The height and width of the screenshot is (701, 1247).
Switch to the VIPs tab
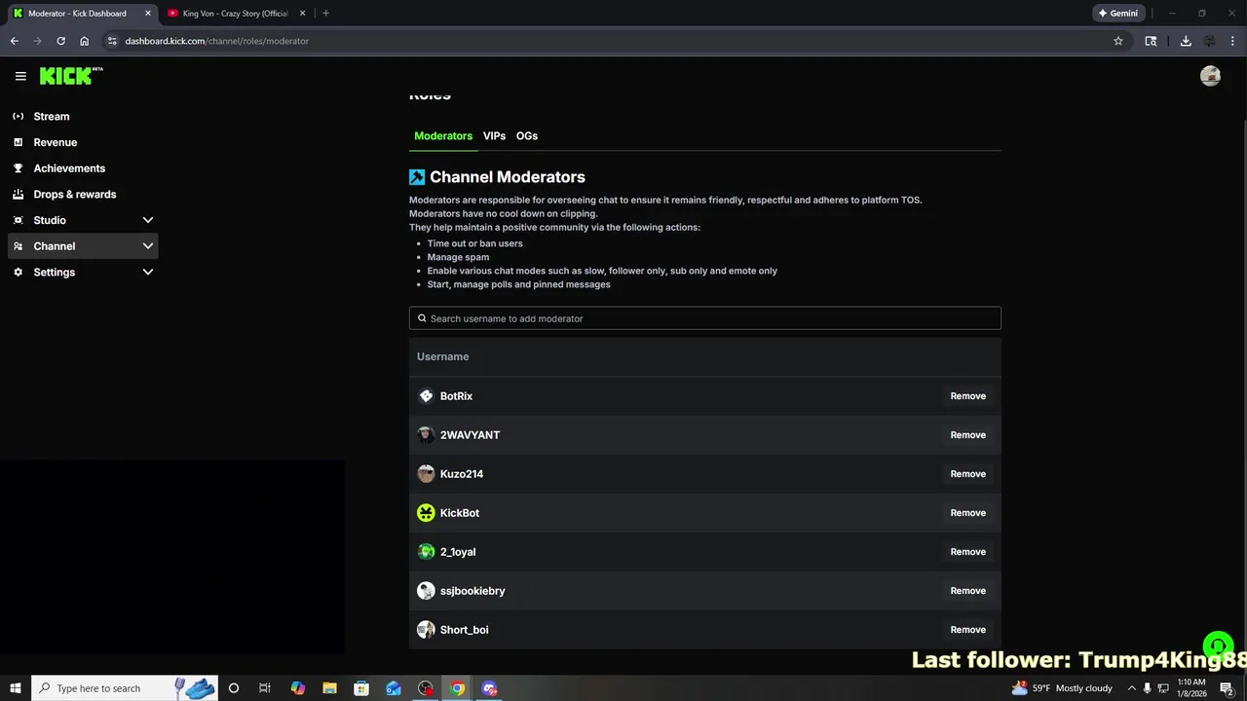494,135
